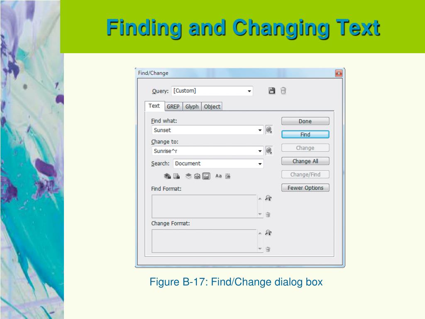This screenshot has width=425, height=319.
Task: Click Change Format scroll down arrow
Action: [260, 249]
